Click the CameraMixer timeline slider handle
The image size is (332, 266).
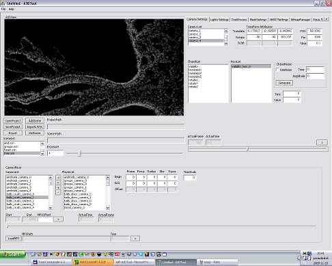tap(8, 226)
